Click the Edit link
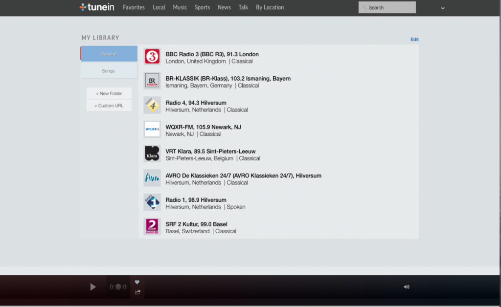Image resolution: width=501 pixels, height=307 pixels. point(414,39)
